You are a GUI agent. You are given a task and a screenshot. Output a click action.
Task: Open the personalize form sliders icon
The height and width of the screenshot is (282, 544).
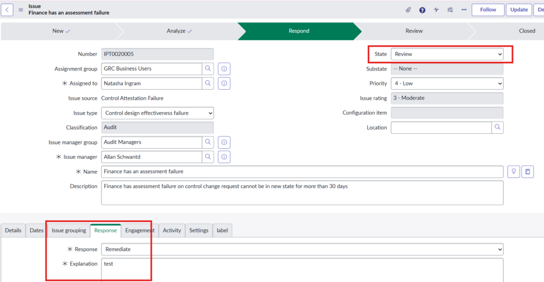450,10
